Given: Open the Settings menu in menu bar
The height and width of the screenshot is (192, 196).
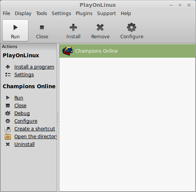Looking at the screenshot, I should pos(61,14).
